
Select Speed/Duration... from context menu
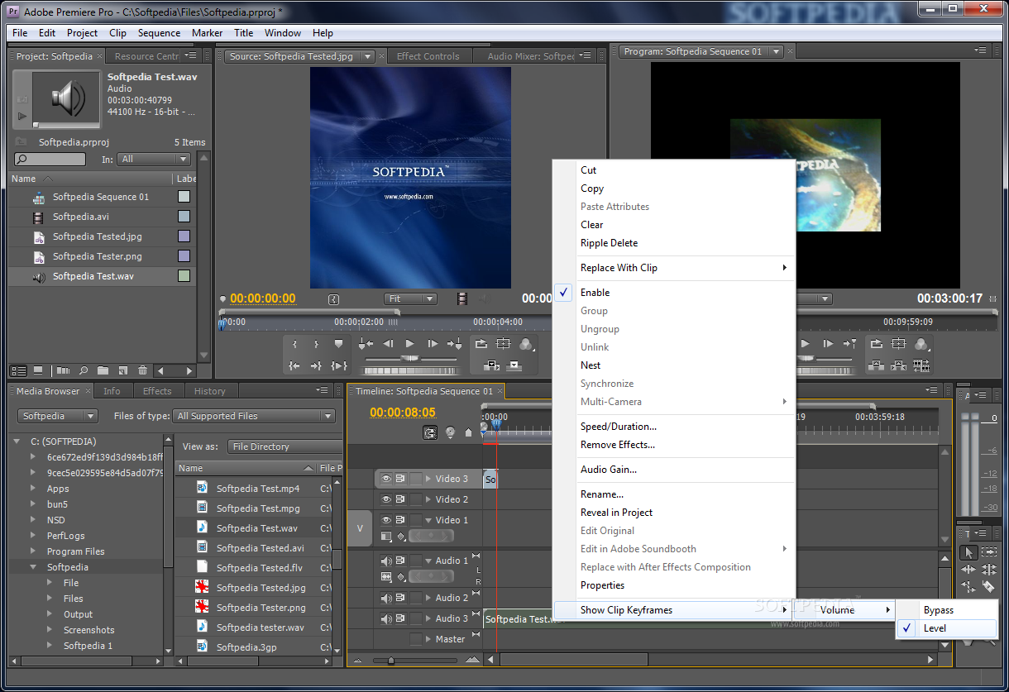coord(618,427)
